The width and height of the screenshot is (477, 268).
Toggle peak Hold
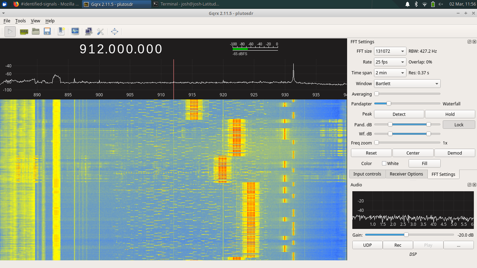point(450,114)
